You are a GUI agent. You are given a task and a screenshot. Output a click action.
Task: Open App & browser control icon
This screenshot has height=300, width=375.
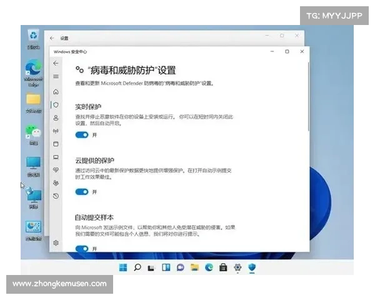tap(56, 144)
